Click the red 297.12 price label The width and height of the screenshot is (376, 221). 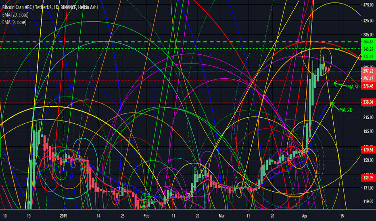coord(368,78)
